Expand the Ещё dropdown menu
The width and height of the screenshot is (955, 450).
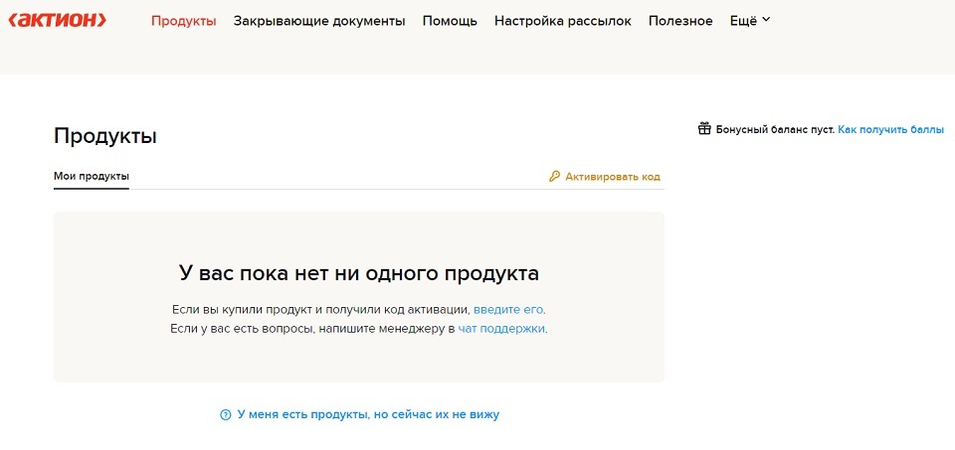point(743,21)
